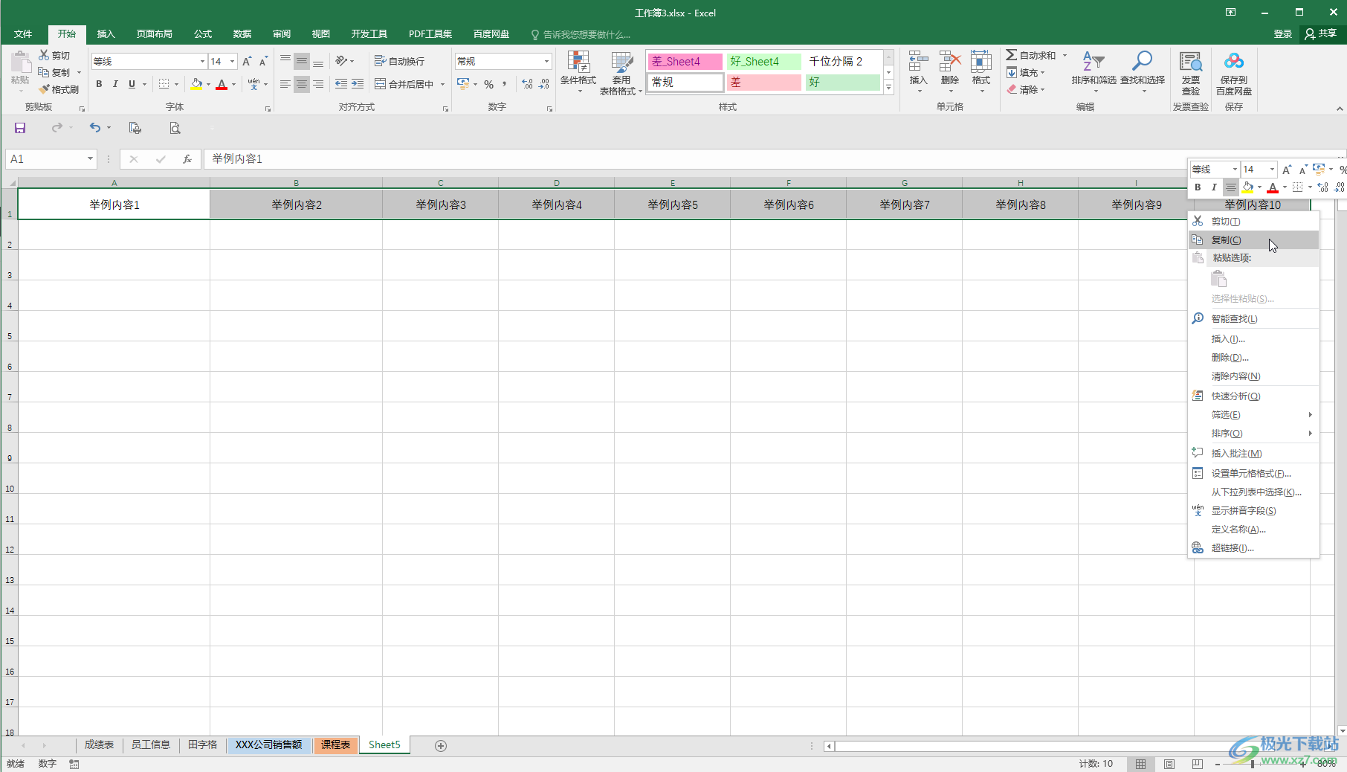
Task: Open the Name Box dropdown arrow
Action: (90, 158)
